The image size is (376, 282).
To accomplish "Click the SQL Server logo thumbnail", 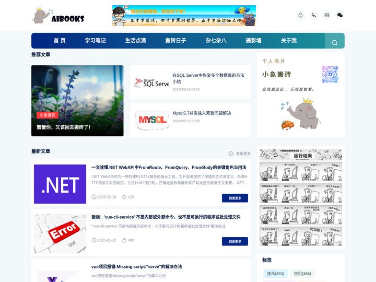I will coord(151,83).
